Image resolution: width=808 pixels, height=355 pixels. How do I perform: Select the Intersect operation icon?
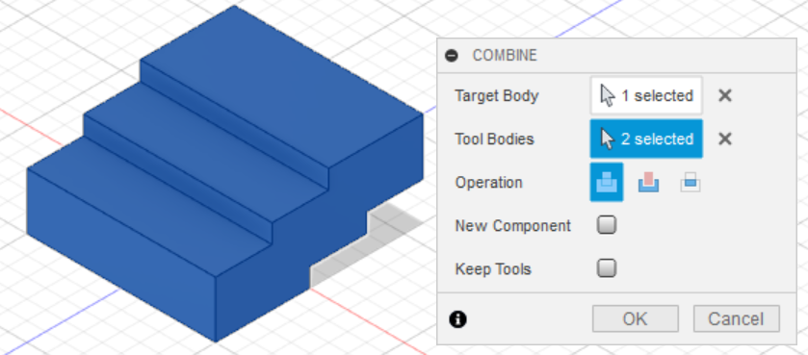[691, 183]
